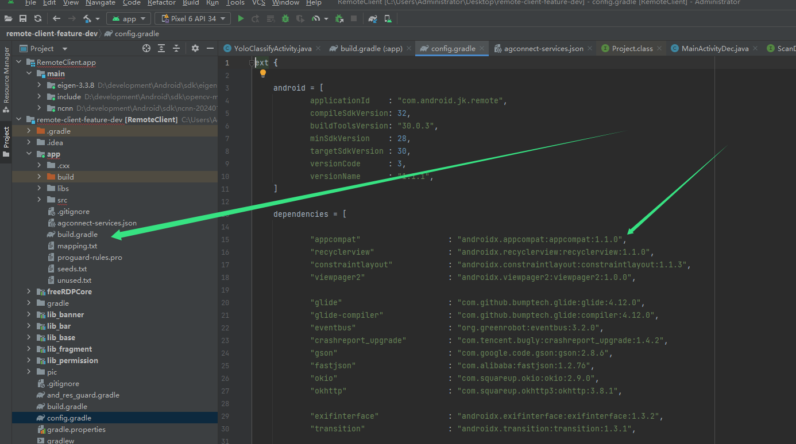Open Project panel settings gear
This screenshot has width=796, height=444.
195,48
